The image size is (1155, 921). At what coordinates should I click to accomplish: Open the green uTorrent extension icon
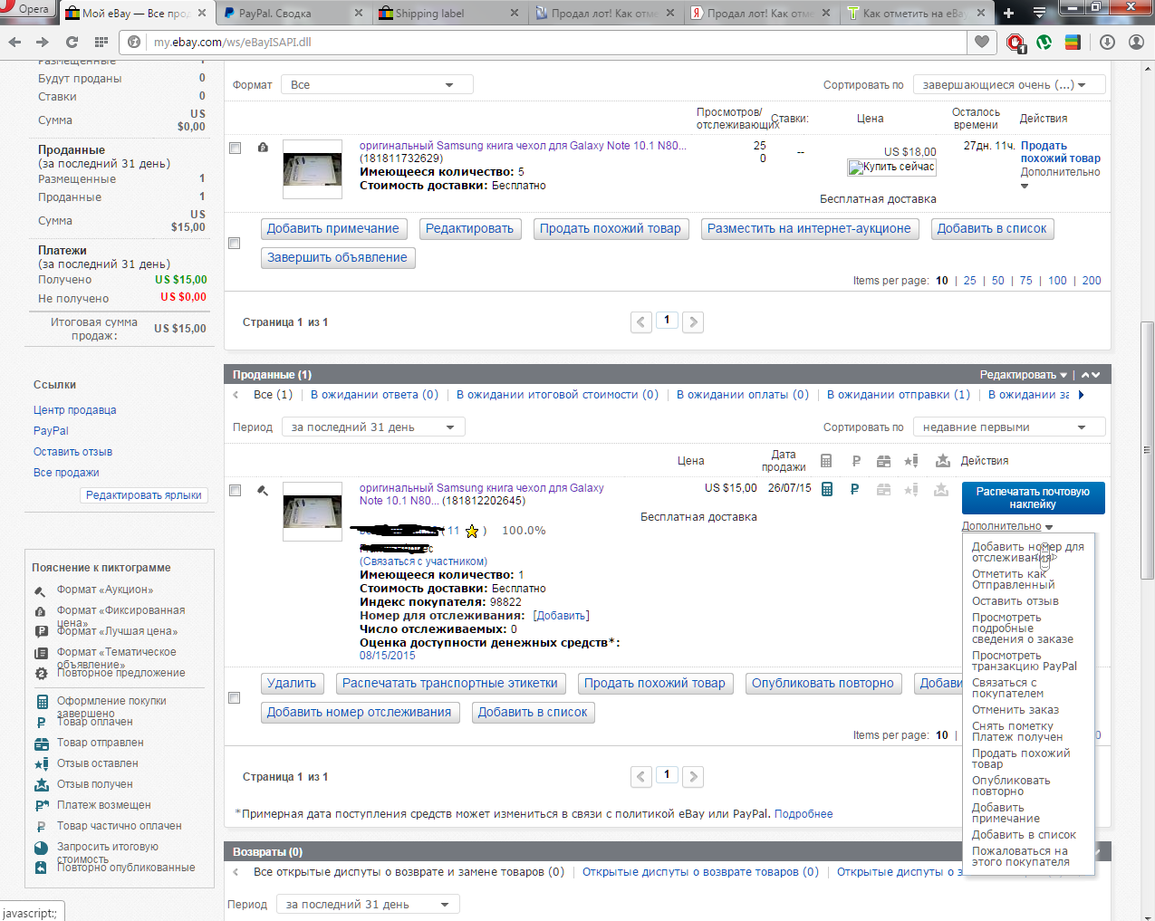[x=1044, y=42]
